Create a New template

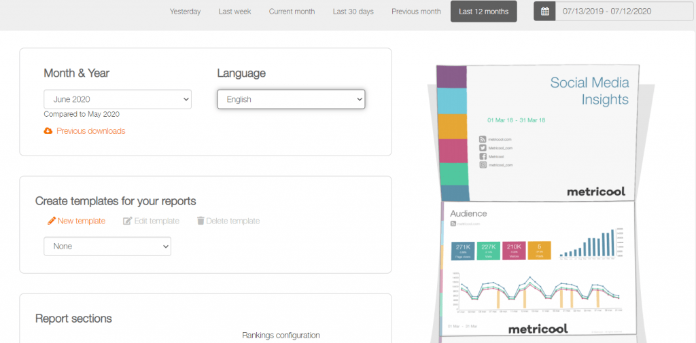point(82,221)
